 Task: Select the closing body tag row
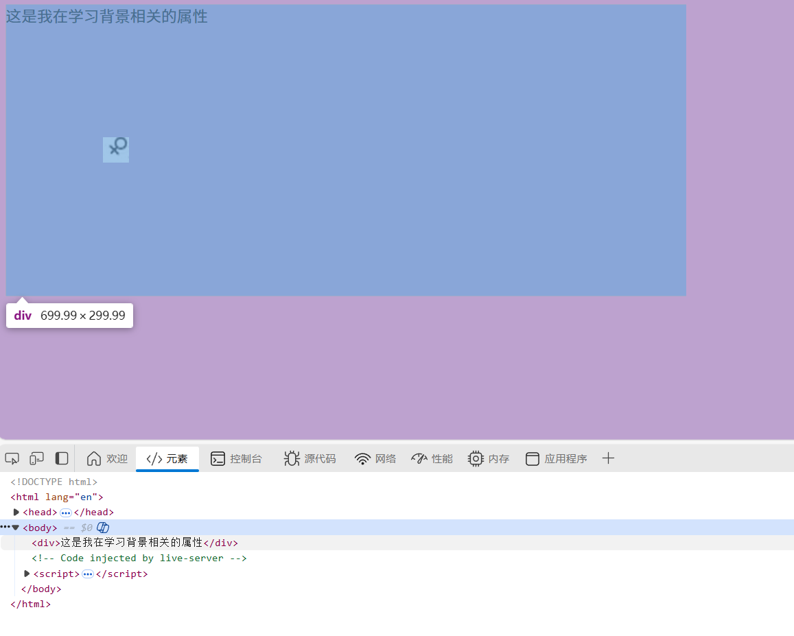(41, 589)
